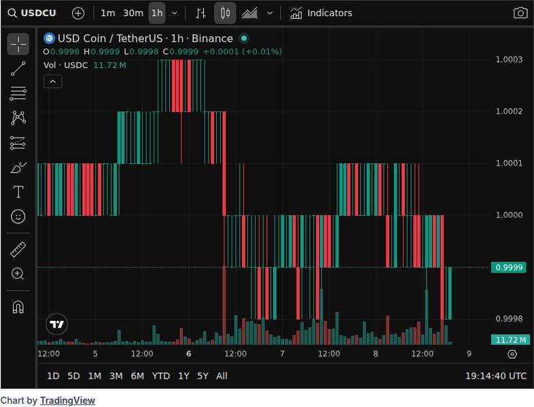Set date range to 5D
534x407 pixels.
[73, 376]
